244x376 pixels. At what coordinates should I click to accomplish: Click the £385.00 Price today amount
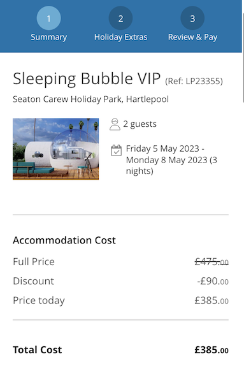click(212, 300)
